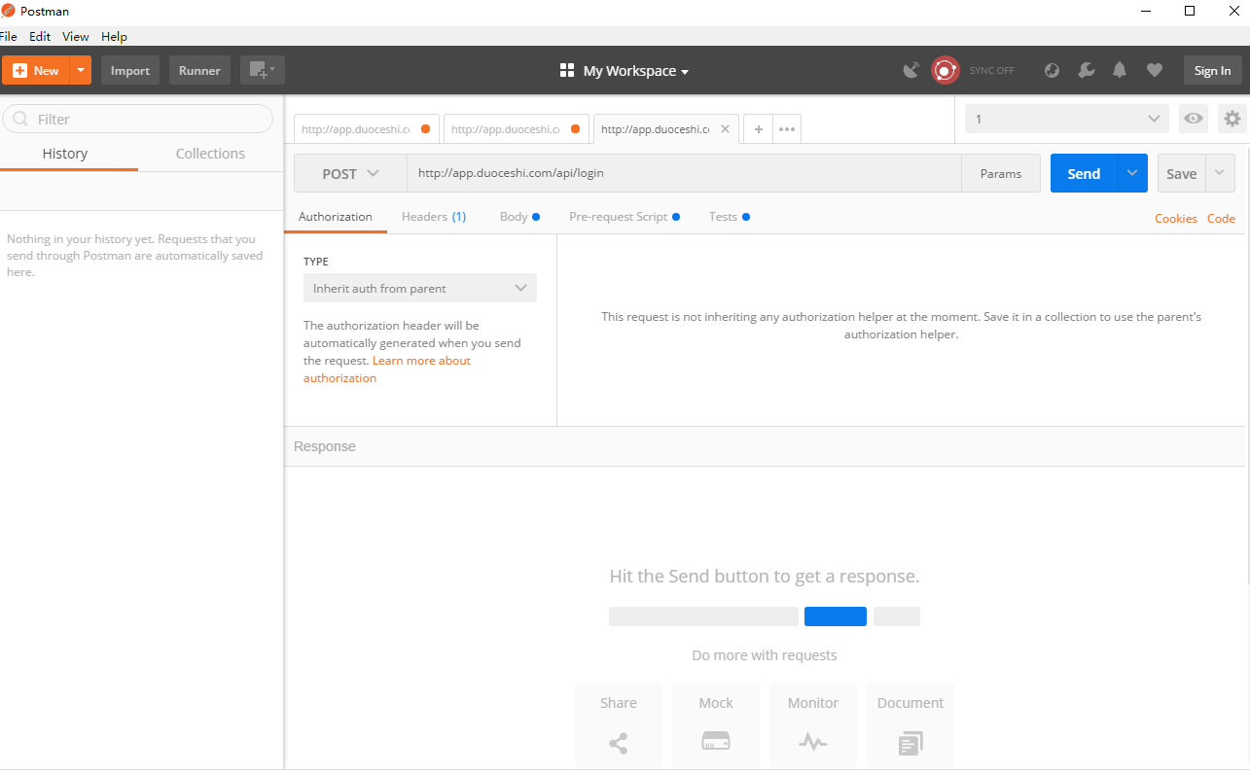Select the Authorization tab
The height and width of the screenshot is (774, 1250).
tap(336, 217)
